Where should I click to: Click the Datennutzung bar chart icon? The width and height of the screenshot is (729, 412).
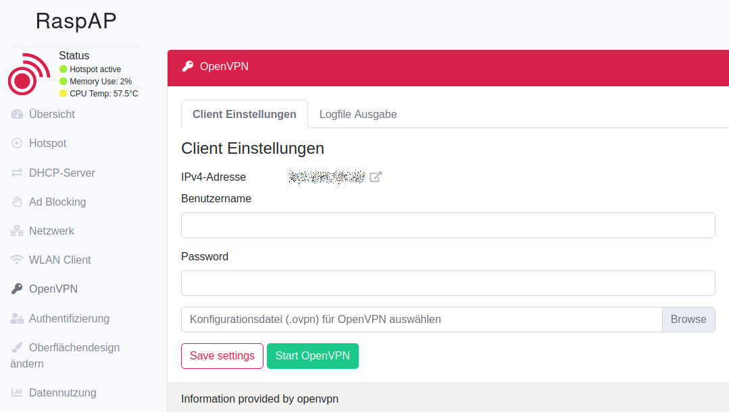(x=17, y=392)
